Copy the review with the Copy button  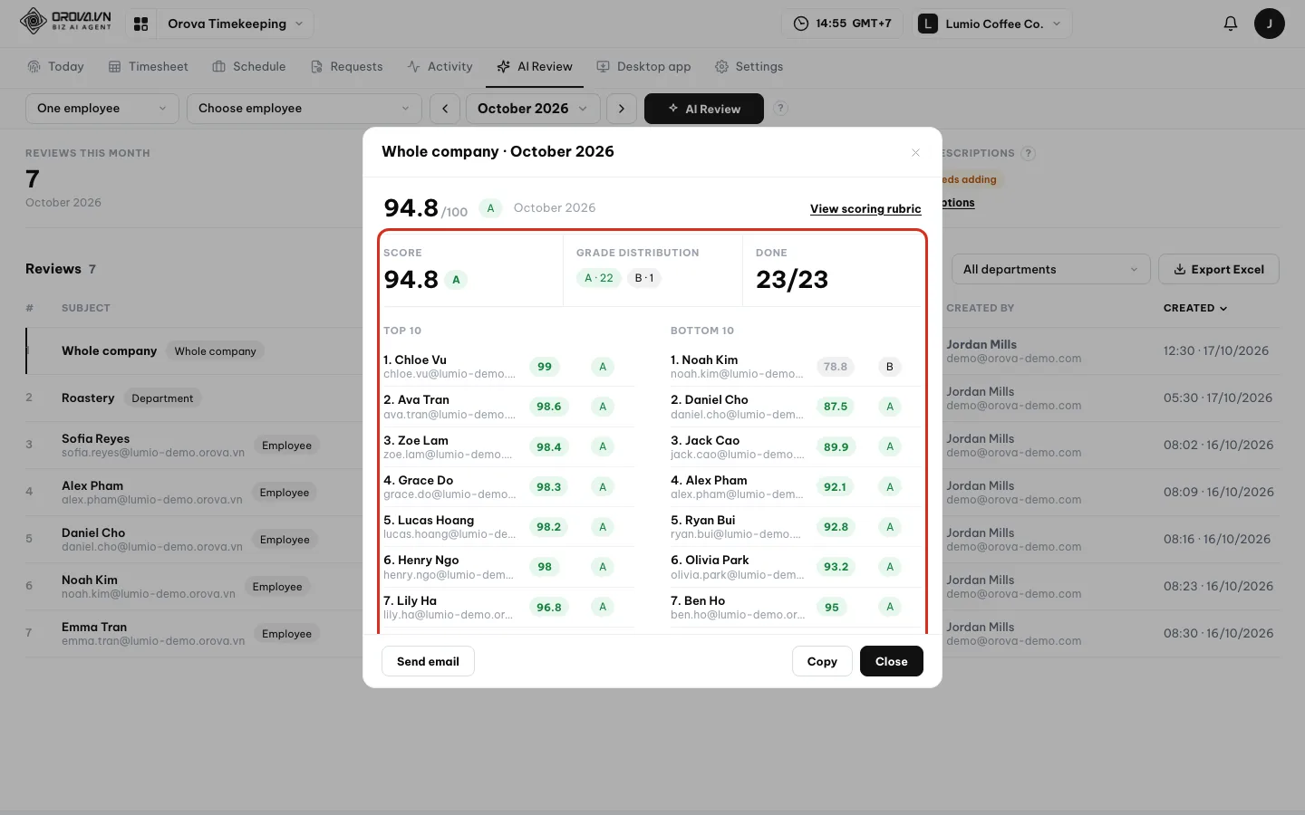click(822, 661)
